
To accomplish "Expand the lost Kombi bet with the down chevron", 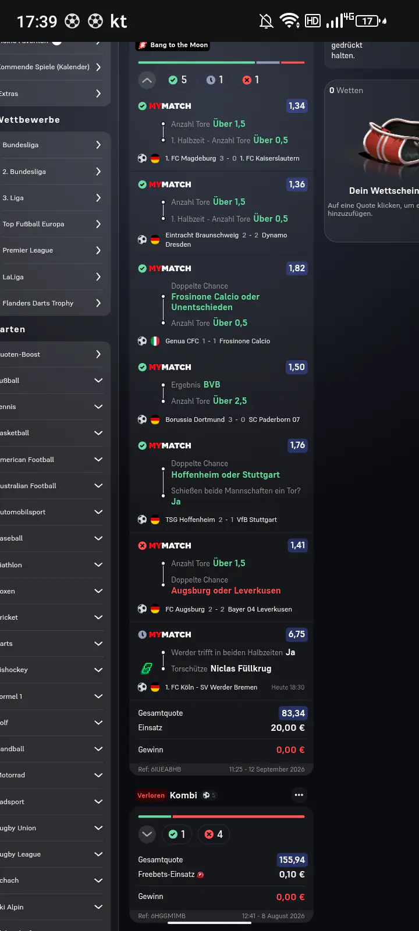I will [x=147, y=834].
